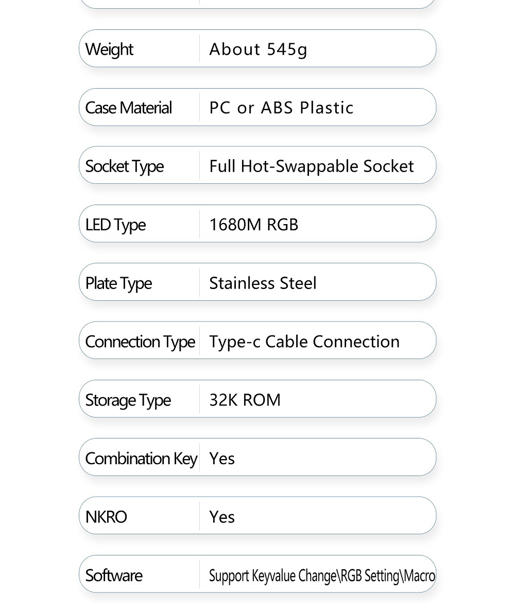Click the Combination Key label
Screen dimensions: 515x609
point(141,459)
